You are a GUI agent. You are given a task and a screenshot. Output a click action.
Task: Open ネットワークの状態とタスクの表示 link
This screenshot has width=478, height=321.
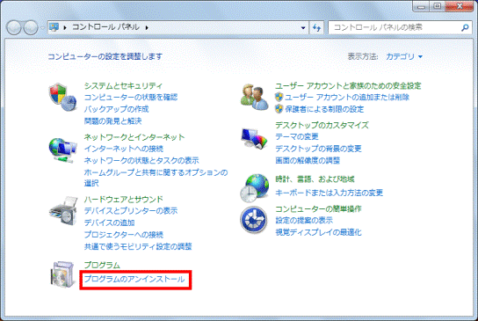[x=141, y=160]
